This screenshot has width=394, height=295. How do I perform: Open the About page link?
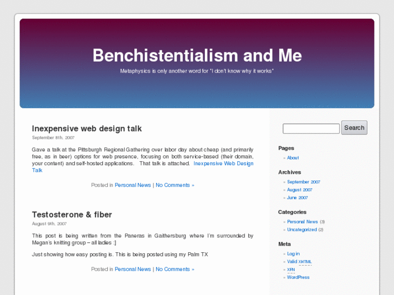(x=293, y=158)
